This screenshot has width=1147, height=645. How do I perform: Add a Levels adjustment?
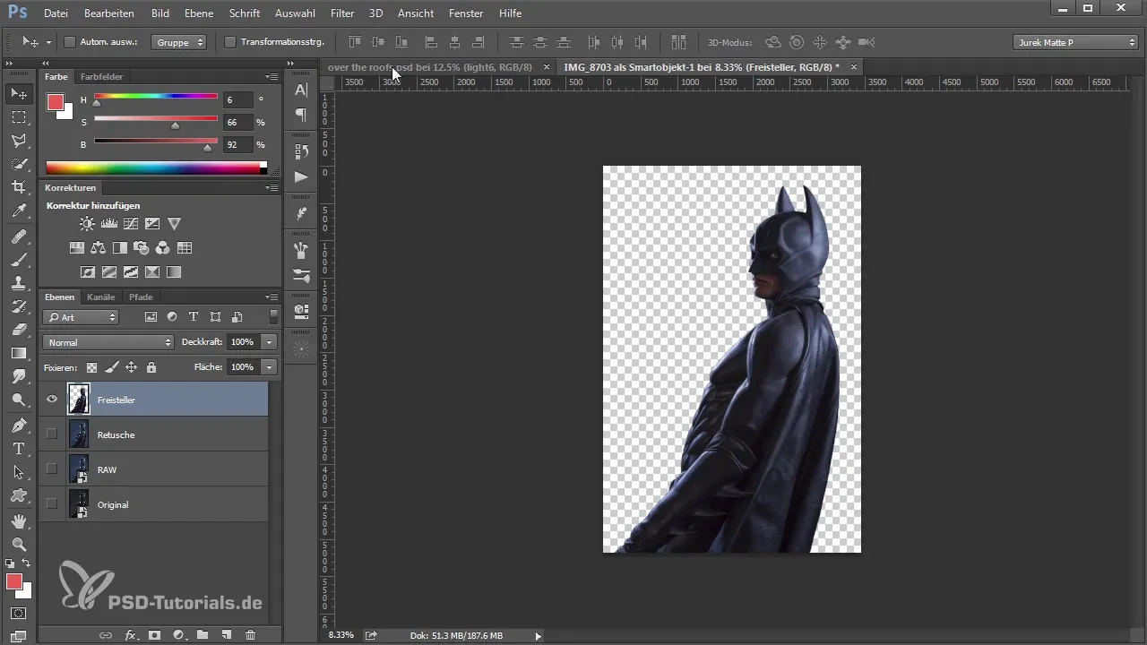point(109,224)
